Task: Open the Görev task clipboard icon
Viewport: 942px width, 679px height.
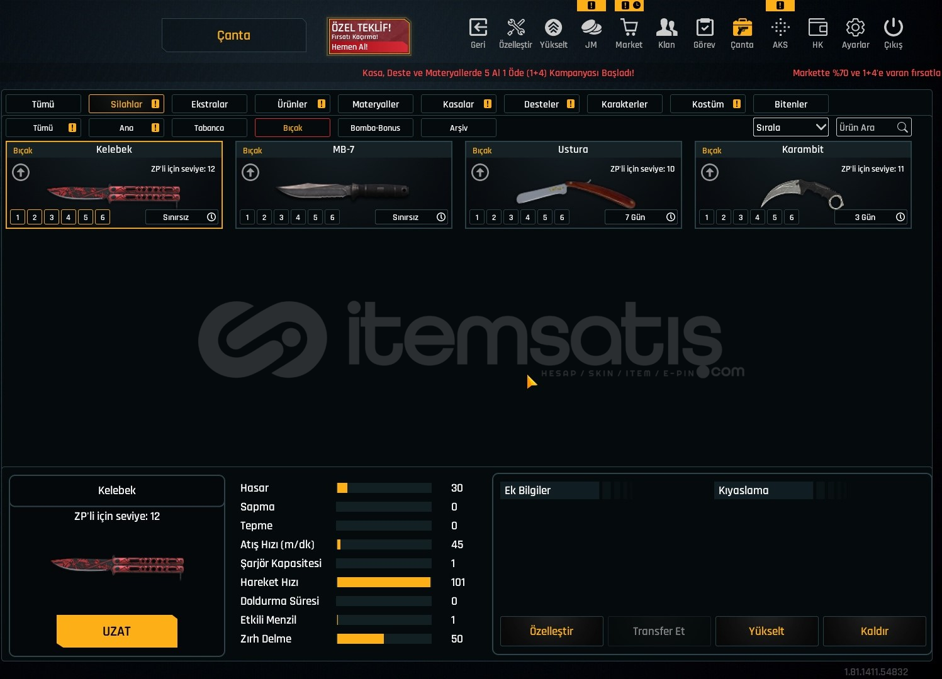Action: pyautogui.click(x=704, y=28)
